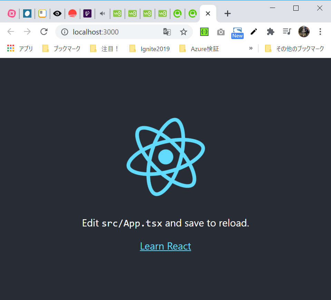Screen dimensions: 331x300
Task: Open Chrome three-dot menu
Action: 320,32
